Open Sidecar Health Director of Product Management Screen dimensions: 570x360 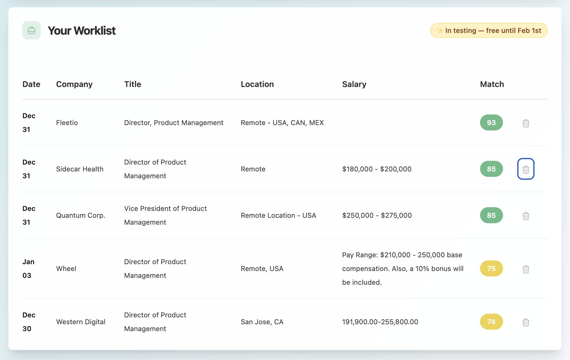point(155,169)
